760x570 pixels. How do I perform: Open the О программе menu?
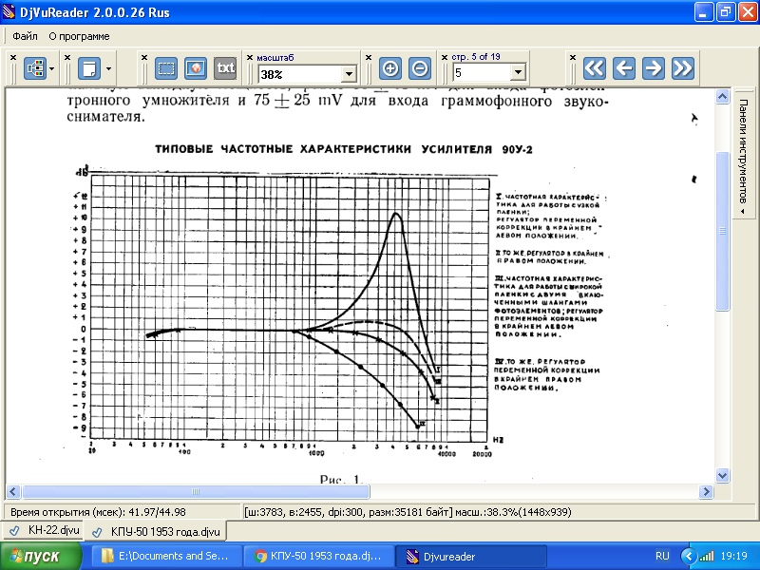(x=79, y=36)
